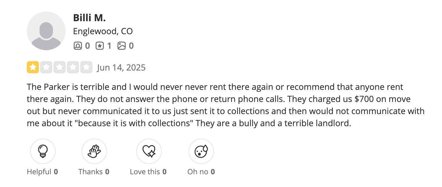Click the Jun 14, 2025 review date
442x187 pixels.
pos(121,67)
